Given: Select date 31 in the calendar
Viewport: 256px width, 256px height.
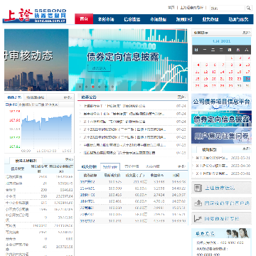Looking at the screenshot, I should (x=247, y=85).
